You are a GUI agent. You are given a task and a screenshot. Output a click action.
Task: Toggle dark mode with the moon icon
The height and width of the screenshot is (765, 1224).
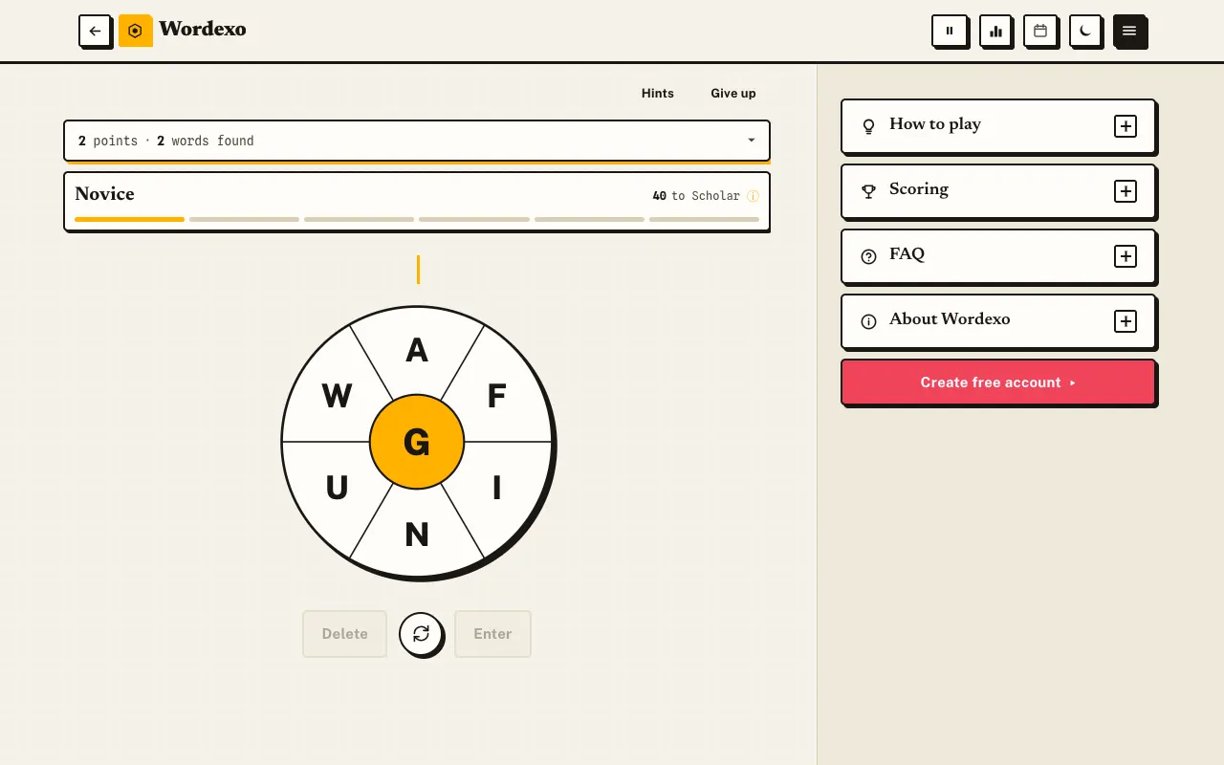1085,31
